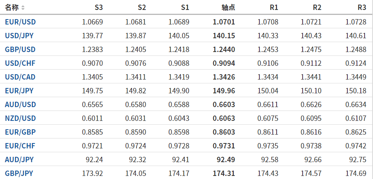The image size is (373, 179).
Task: Open the USD/CHF pair link
Action: pyautogui.click(x=20, y=63)
